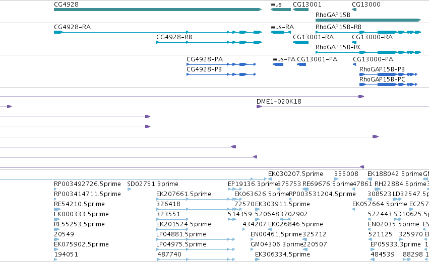Click EST EK075902.5prime
The image size is (429, 262).
click(x=81, y=245)
